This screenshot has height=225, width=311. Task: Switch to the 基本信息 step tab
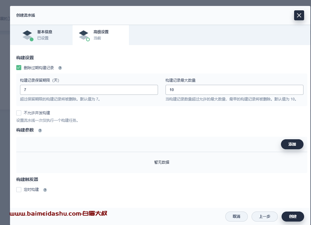(x=41, y=35)
